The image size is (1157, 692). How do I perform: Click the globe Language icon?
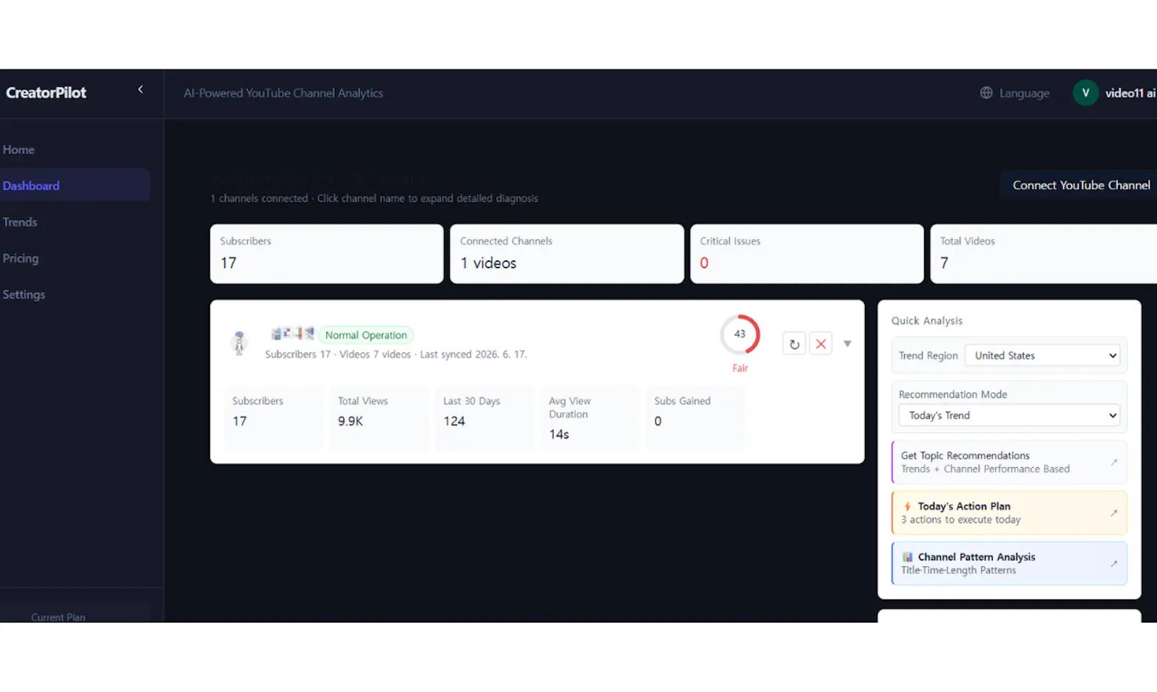986,93
